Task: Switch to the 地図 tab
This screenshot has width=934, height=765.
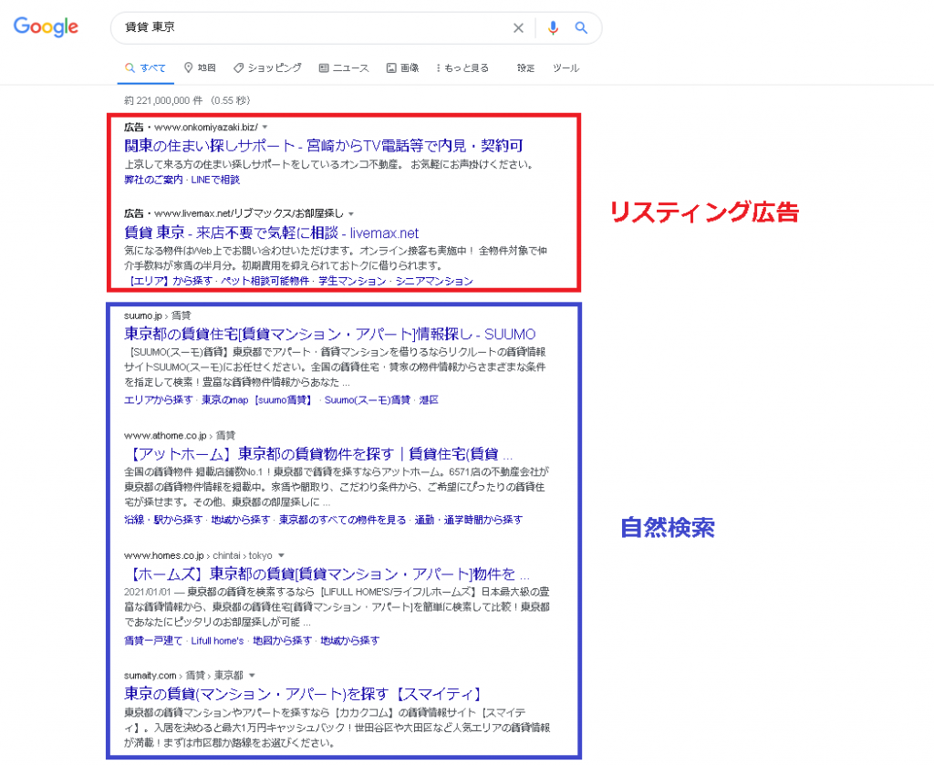Action: point(200,67)
